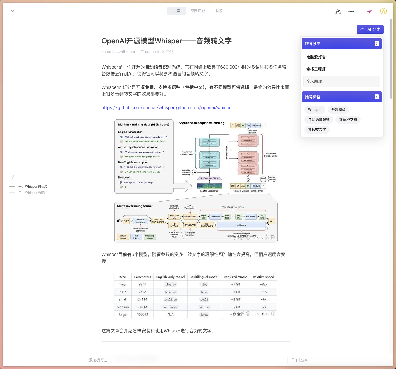This screenshot has width=396, height=369.
Task: Switch to the 快照 tab
Action: pos(219,11)
